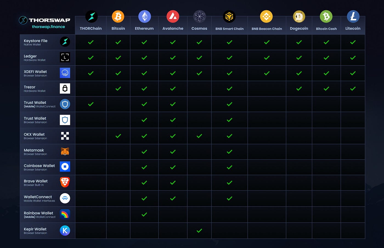Click the BNB Smart Chain header text

point(230,29)
